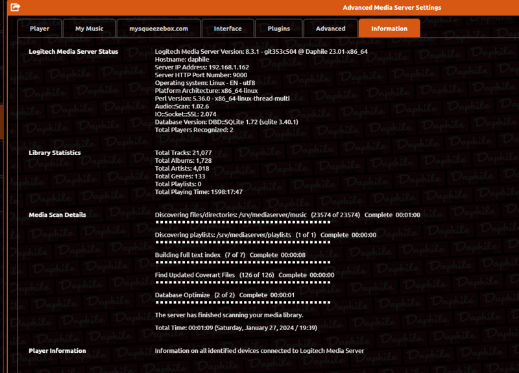Click the Library Statistics heading
This screenshot has width=519, height=373.
[x=54, y=152]
